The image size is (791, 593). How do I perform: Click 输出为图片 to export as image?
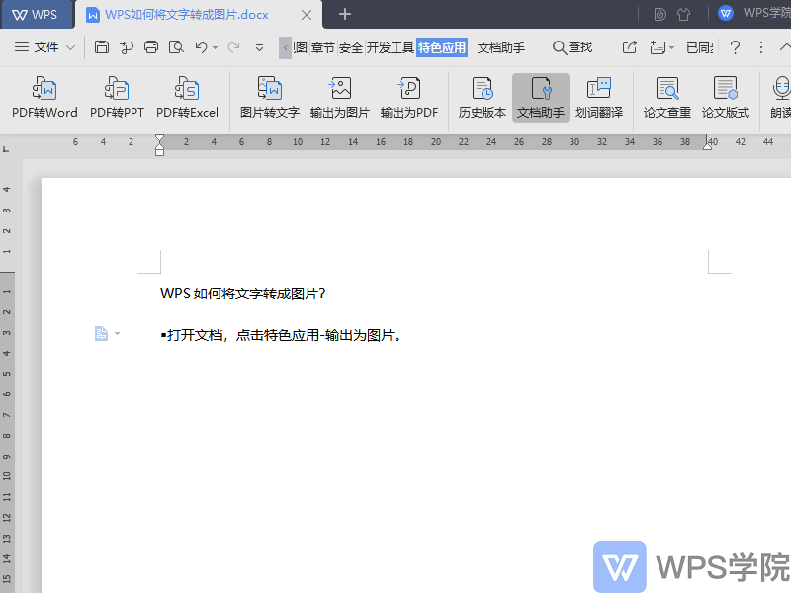[x=339, y=98]
